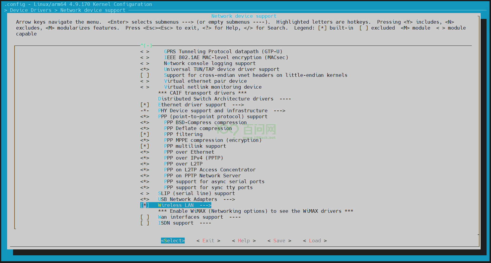Enable the ISDN support checkbox
Image resolution: width=491 pixels, height=263 pixels.
145,223
